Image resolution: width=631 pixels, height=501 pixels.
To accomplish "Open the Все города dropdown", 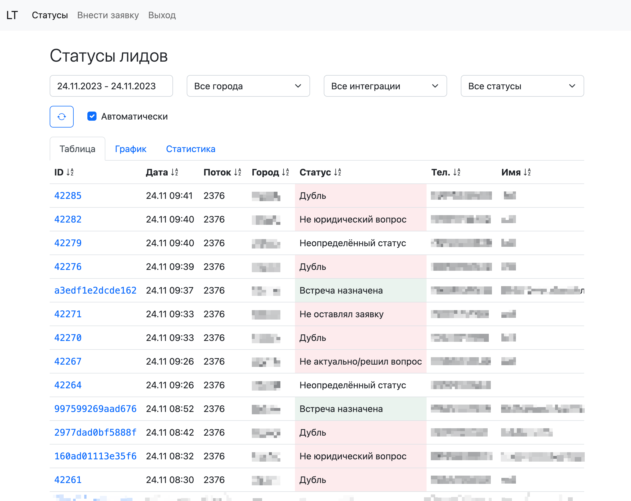I will point(248,86).
